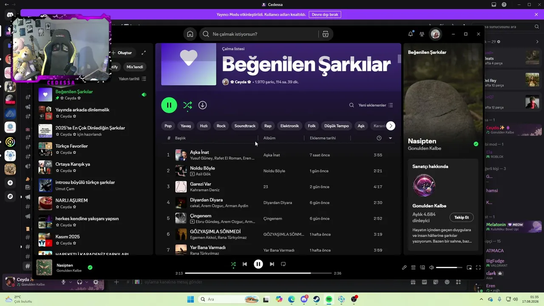Open Discord from the taskbar

click(x=304, y=299)
